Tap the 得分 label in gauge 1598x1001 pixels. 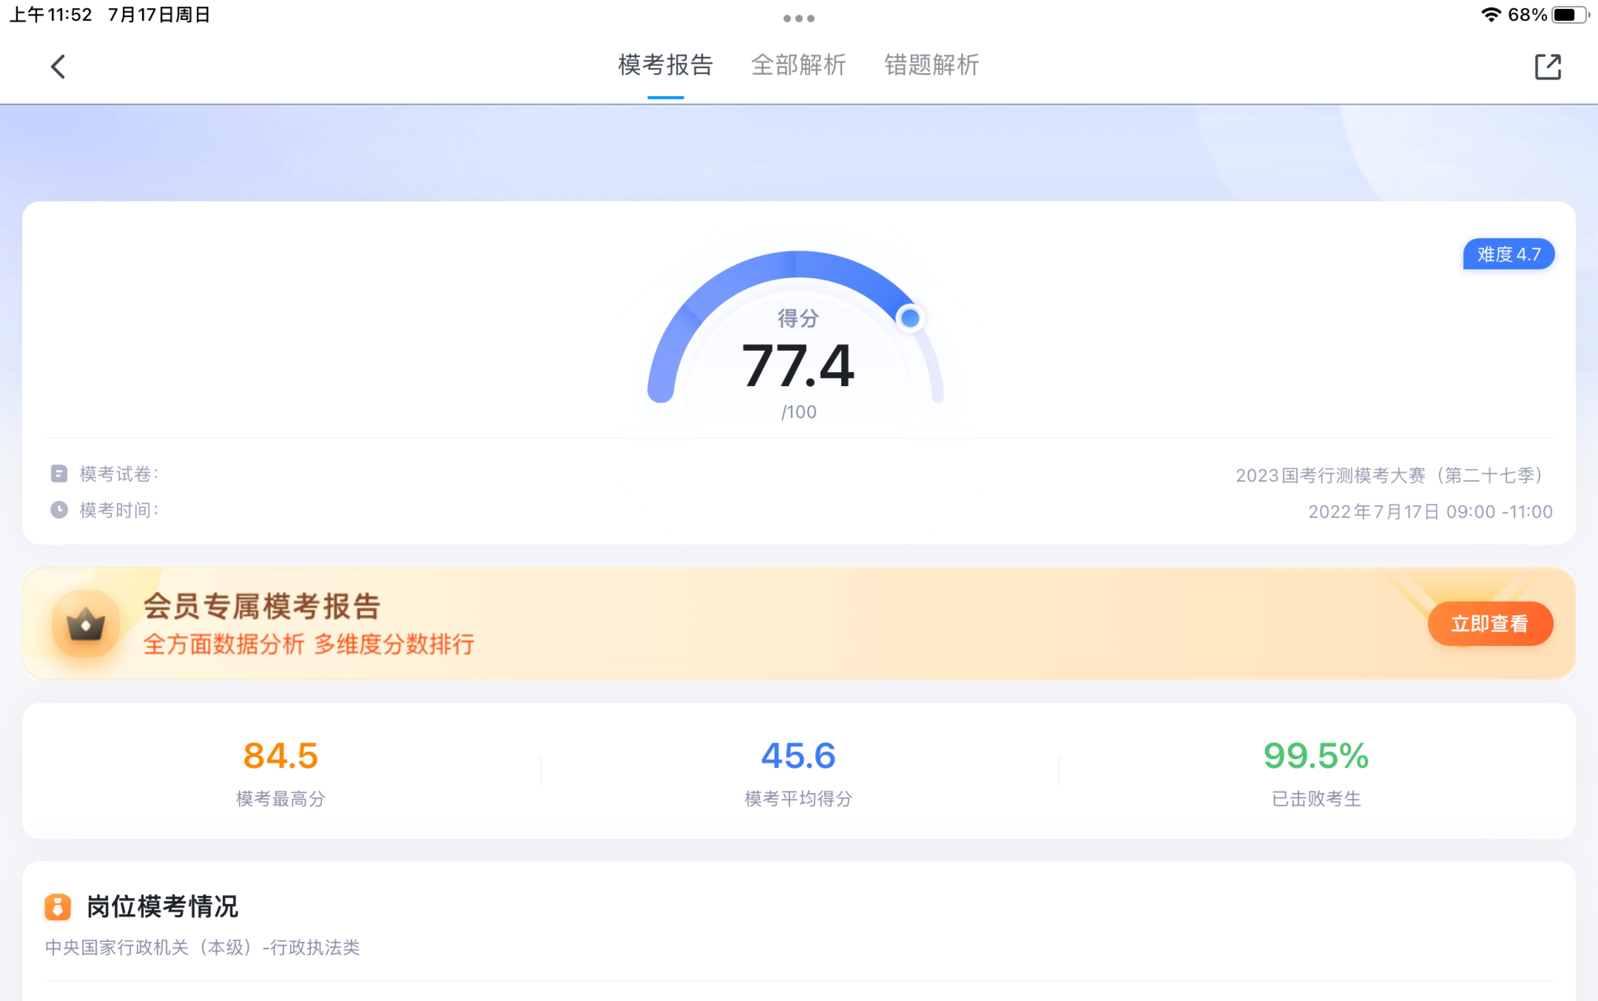[x=799, y=319]
